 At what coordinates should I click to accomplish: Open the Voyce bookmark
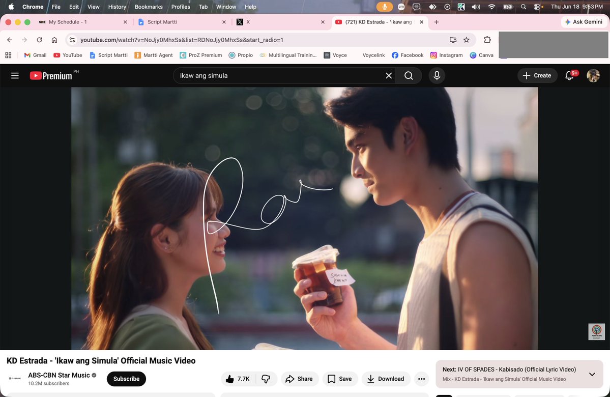[335, 55]
